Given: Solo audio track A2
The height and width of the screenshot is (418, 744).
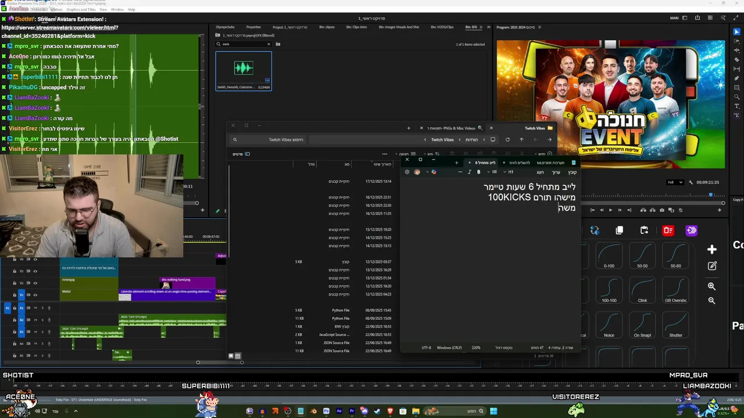Looking at the screenshot, I should (42, 320).
